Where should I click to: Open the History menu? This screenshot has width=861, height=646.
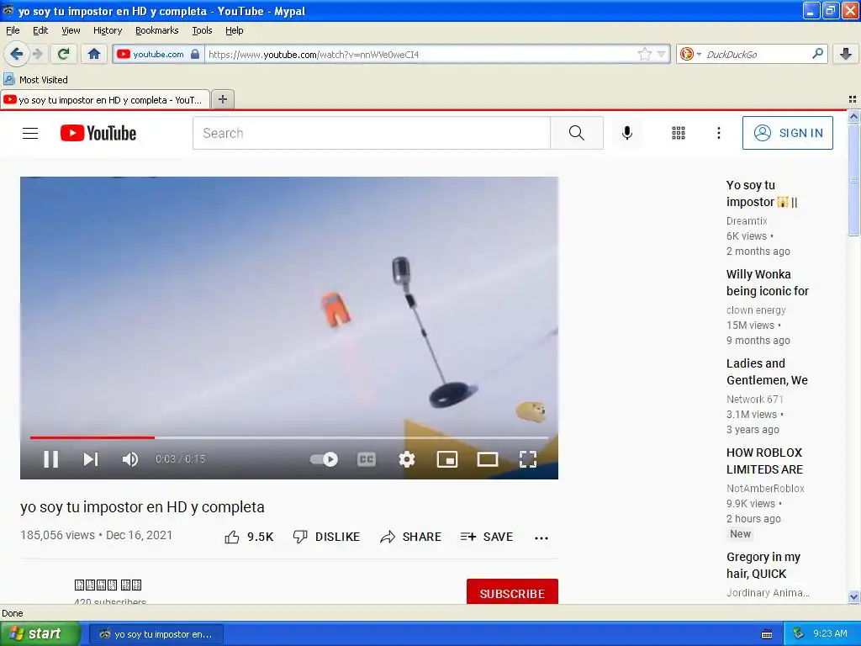point(108,30)
